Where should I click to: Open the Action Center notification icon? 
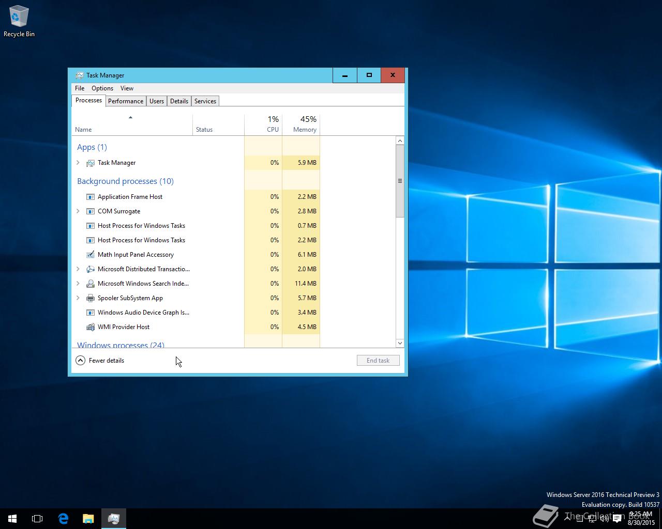coord(617,519)
